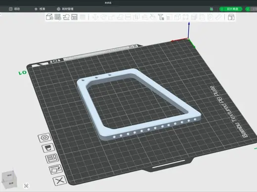Choose the Lay on face tool
257x192 pixels.
(120, 17)
